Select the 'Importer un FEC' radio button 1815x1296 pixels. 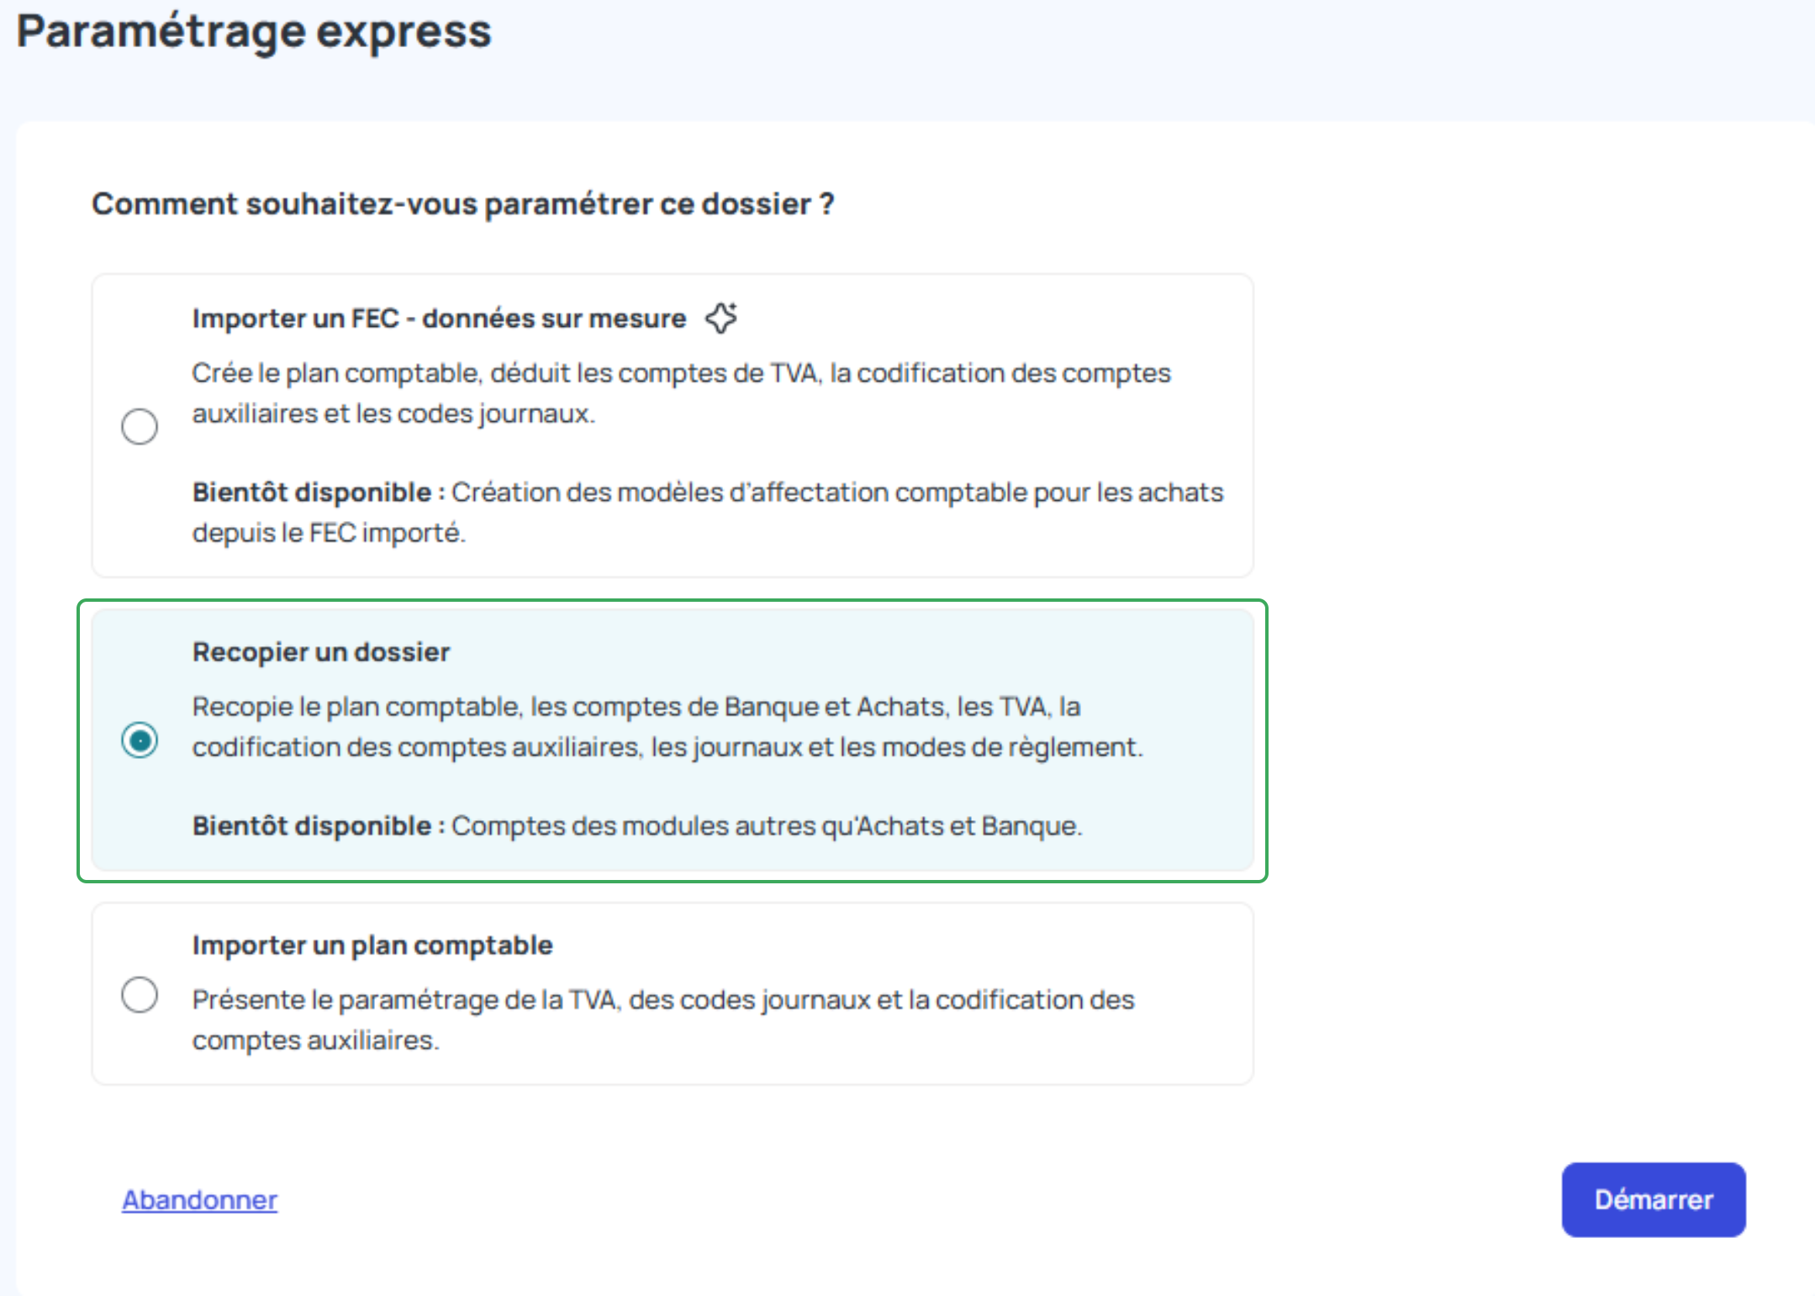pyautogui.click(x=140, y=426)
